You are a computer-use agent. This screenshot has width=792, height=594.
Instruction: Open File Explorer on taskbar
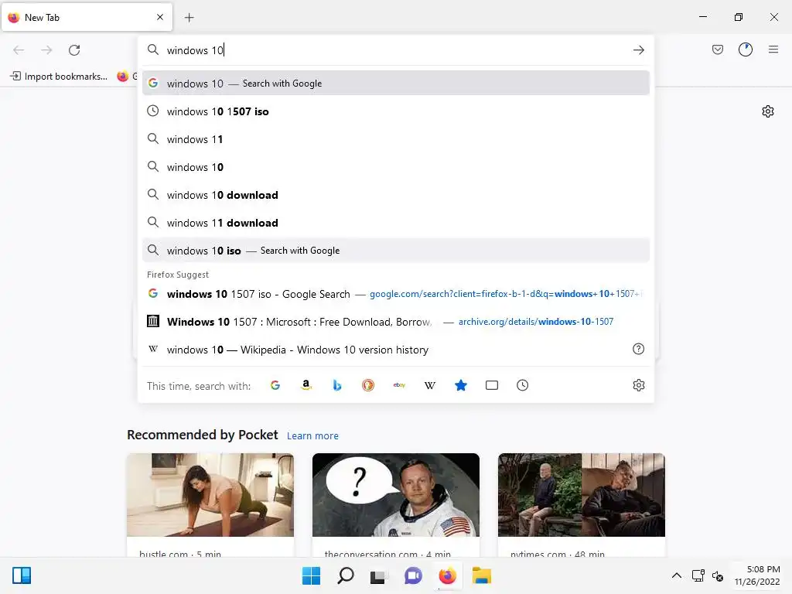482,575
